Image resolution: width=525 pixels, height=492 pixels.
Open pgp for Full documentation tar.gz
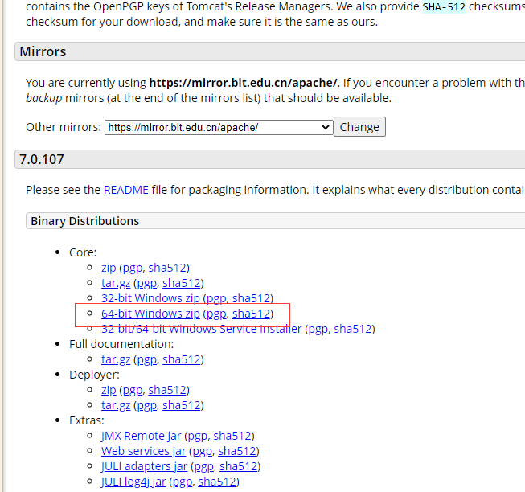(147, 359)
